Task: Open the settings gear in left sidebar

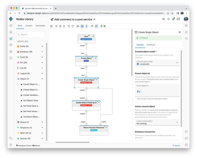Action: click(x=11, y=145)
